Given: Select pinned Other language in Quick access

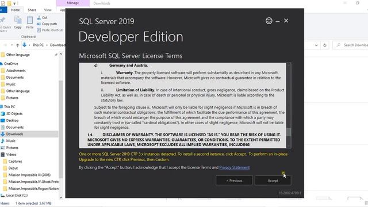Looking at the screenshot, I should pos(18,55).
